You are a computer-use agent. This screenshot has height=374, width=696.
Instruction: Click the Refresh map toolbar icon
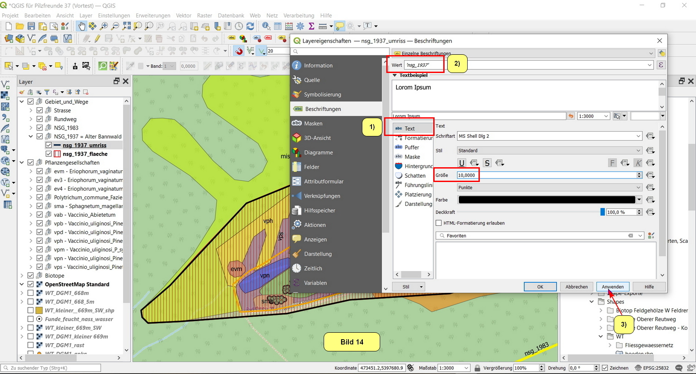click(250, 26)
